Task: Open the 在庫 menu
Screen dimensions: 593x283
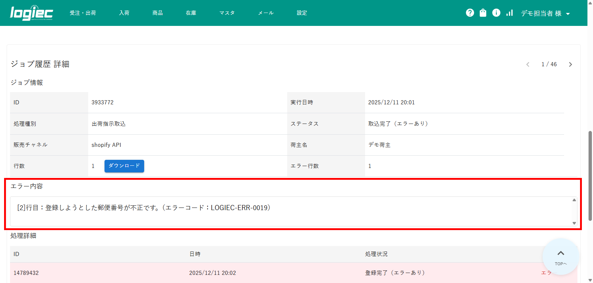Action: click(191, 13)
